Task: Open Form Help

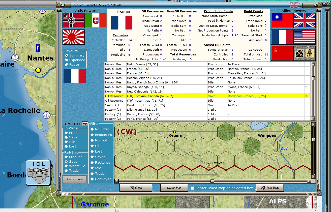Action: point(270,188)
